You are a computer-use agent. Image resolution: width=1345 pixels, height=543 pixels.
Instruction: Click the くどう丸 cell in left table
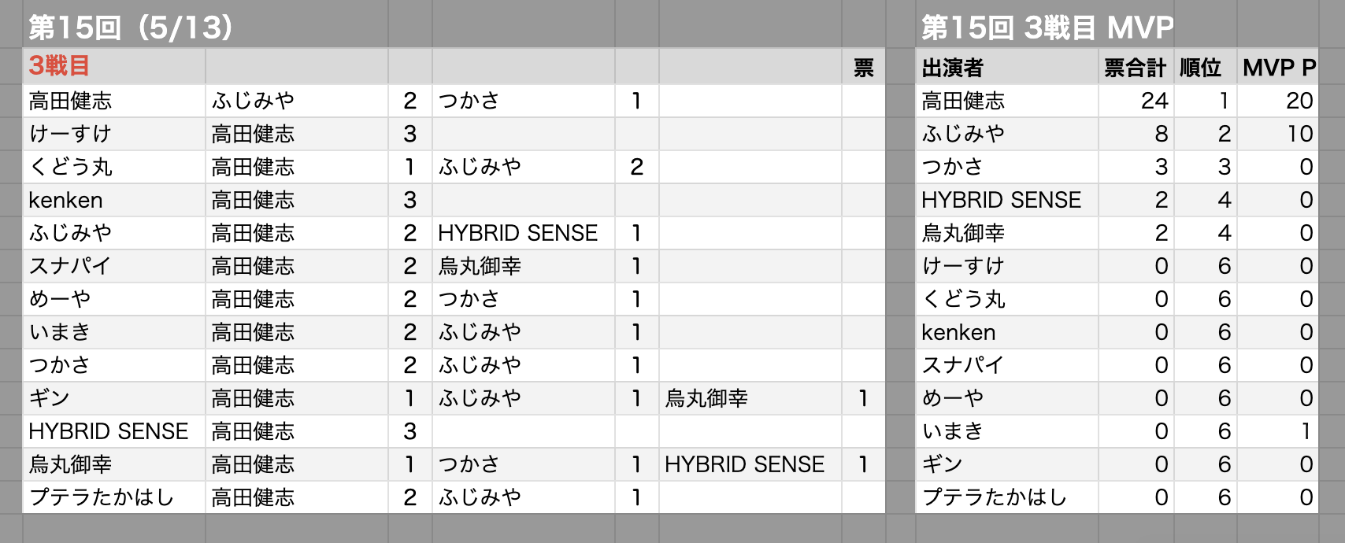pos(114,167)
